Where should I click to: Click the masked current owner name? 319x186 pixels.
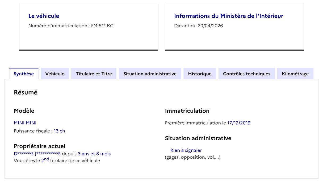pyautogui.click(x=37, y=154)
